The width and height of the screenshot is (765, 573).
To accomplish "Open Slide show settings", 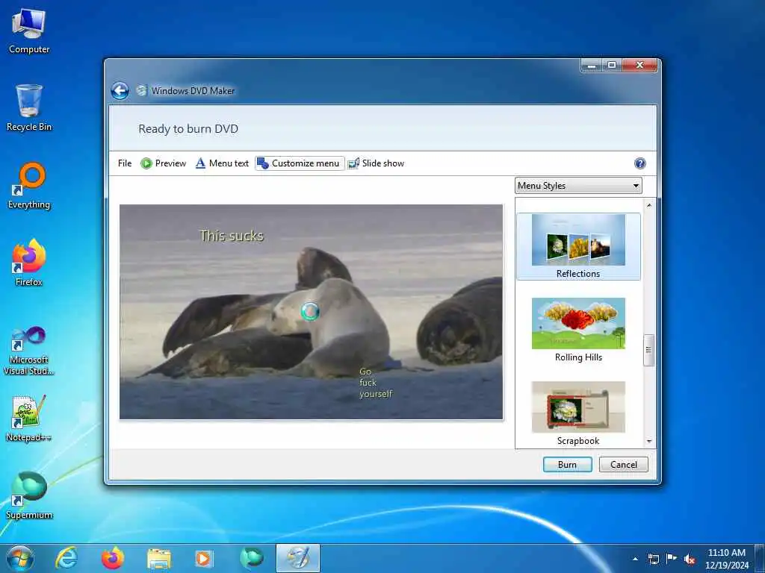I will point(376,163).
